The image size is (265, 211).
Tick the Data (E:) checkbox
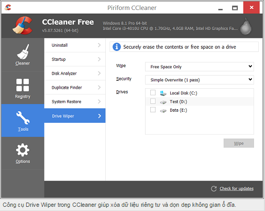coord(153,110)
